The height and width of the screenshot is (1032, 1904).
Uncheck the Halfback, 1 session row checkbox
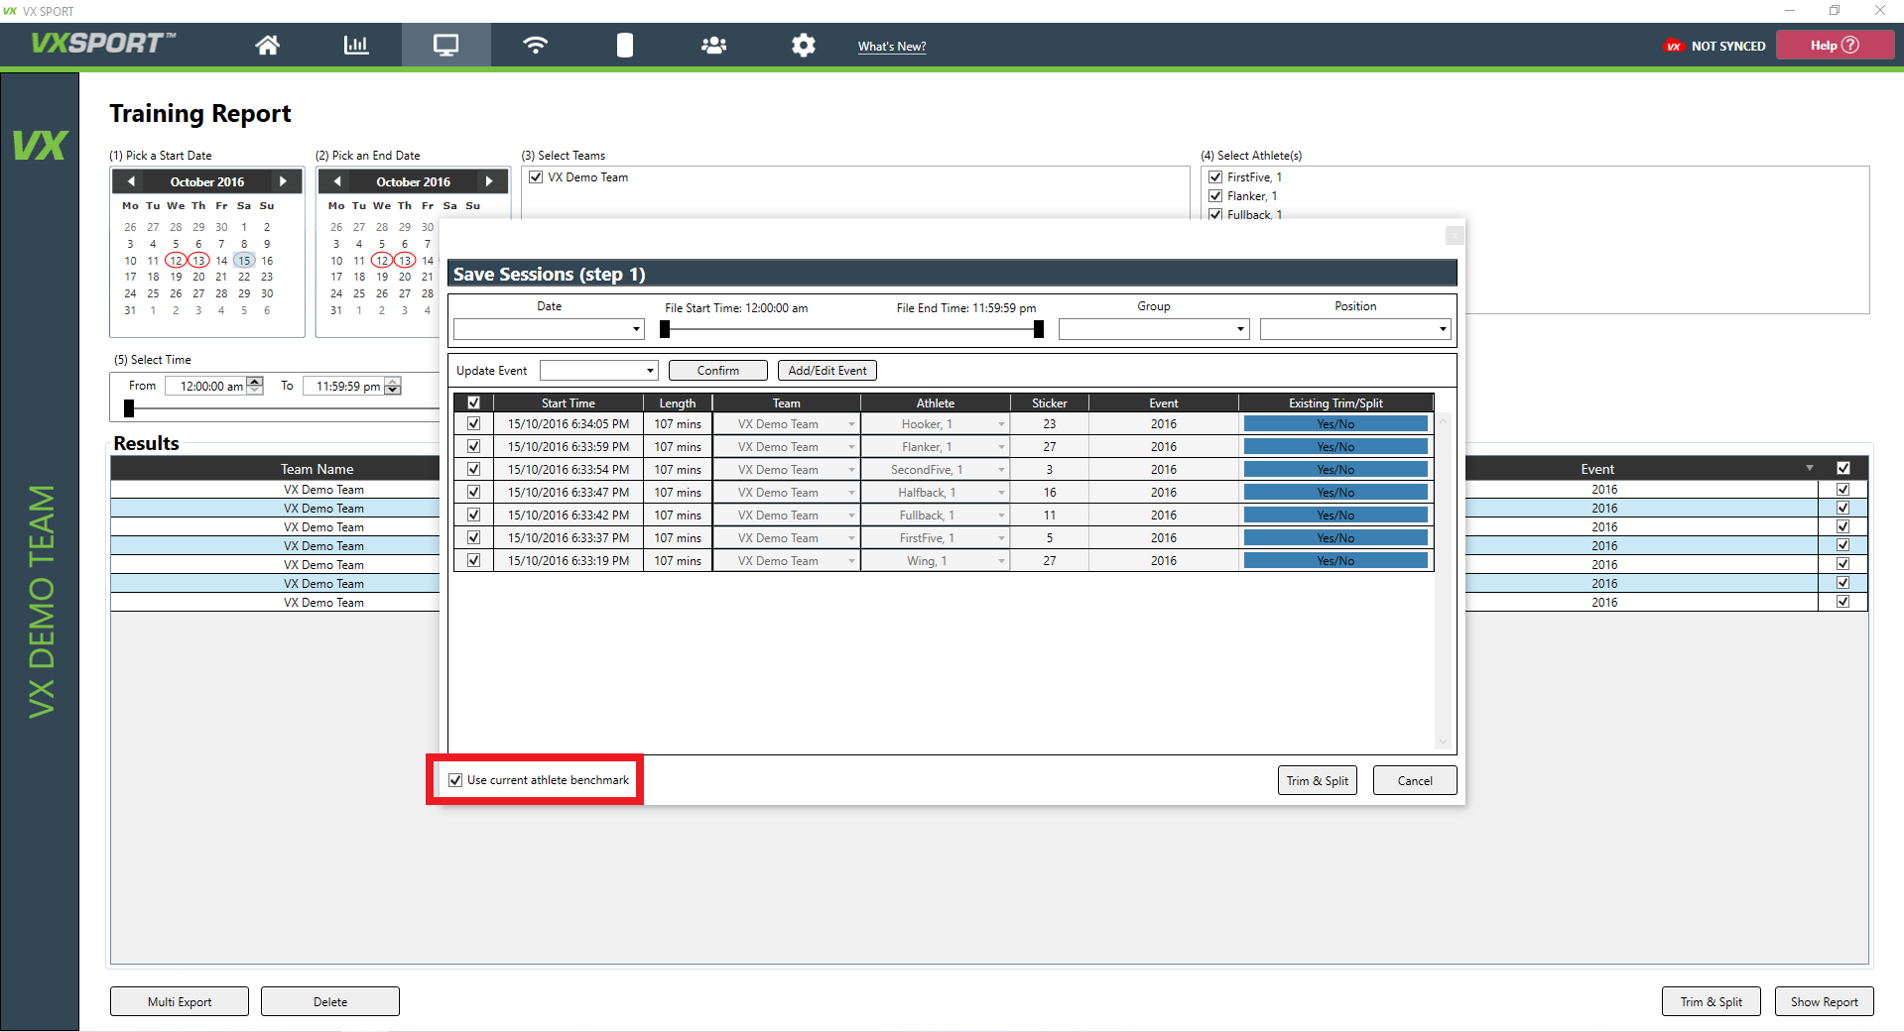(473, 493)
